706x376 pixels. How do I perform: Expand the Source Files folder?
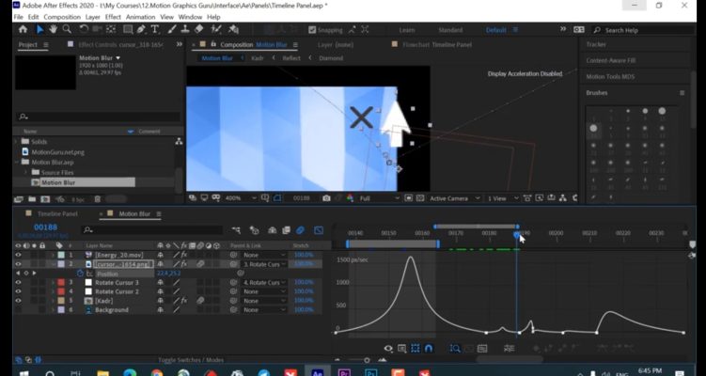pyautogui.click(x=25, y=172)
